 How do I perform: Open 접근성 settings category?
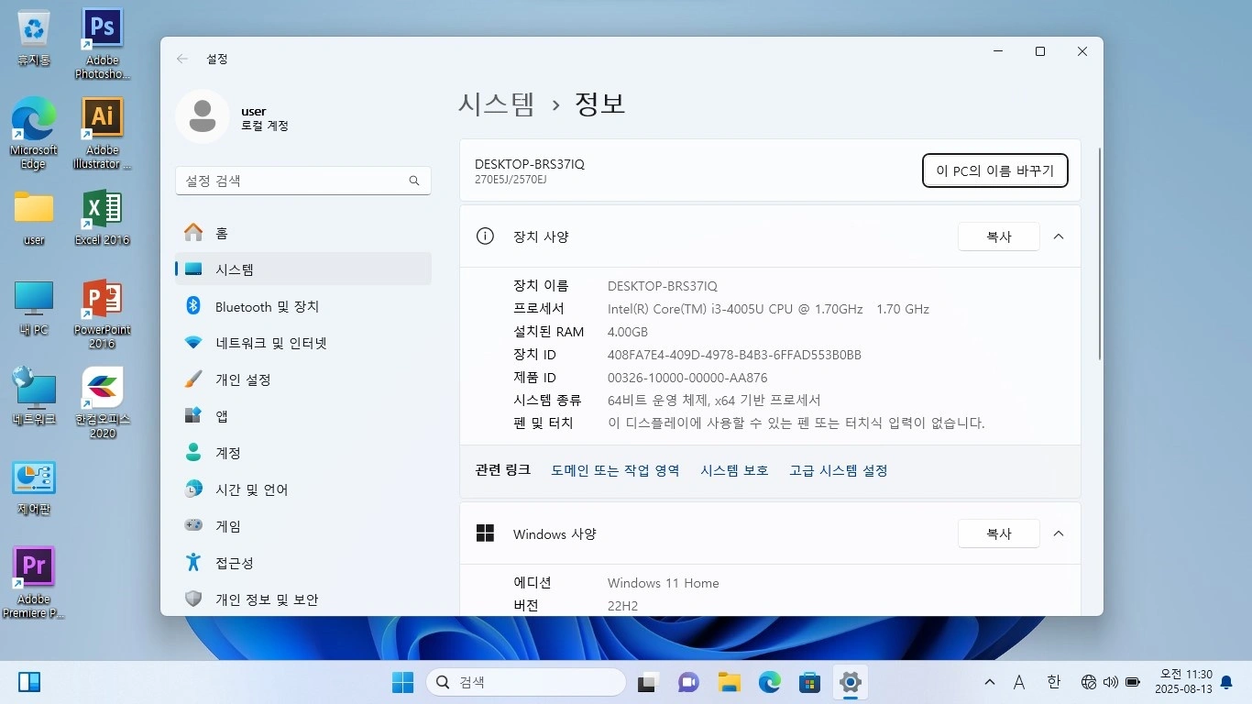303,563
